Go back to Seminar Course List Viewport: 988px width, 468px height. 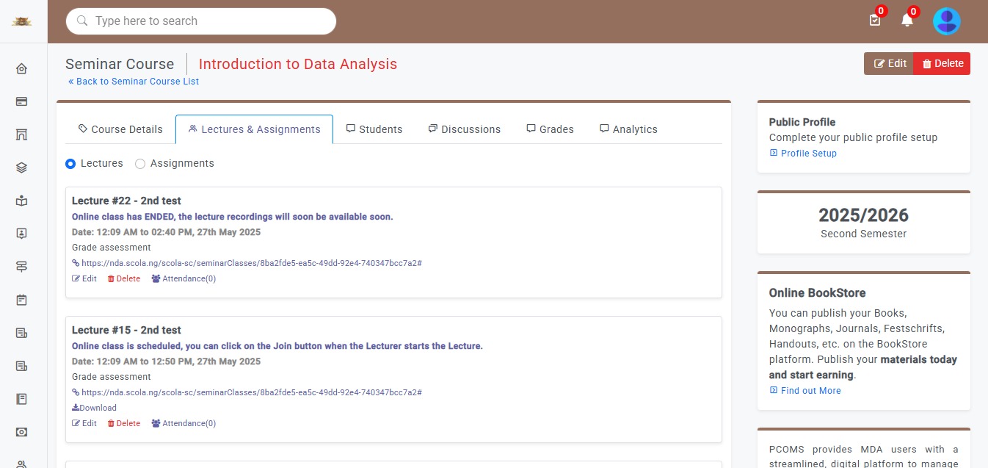pos(134,82)
